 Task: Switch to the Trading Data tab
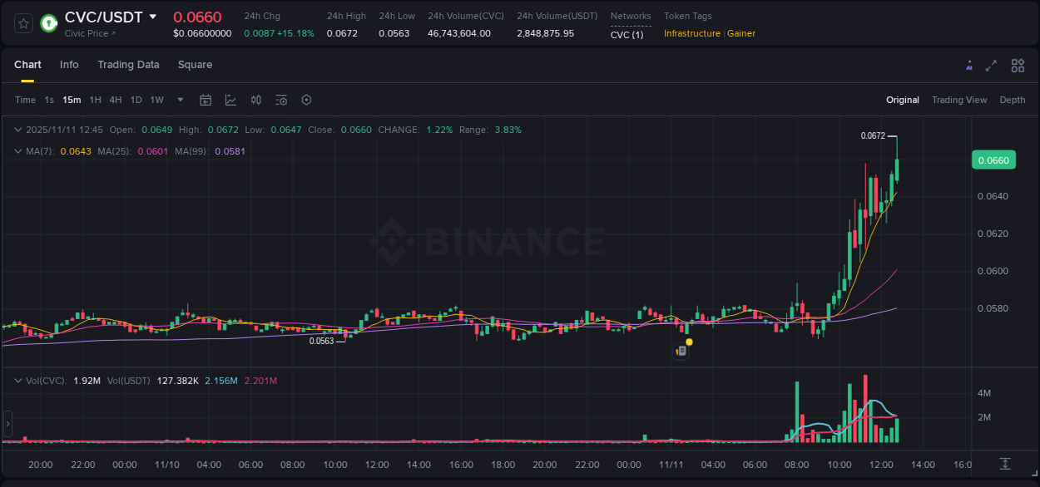[128, 65]
